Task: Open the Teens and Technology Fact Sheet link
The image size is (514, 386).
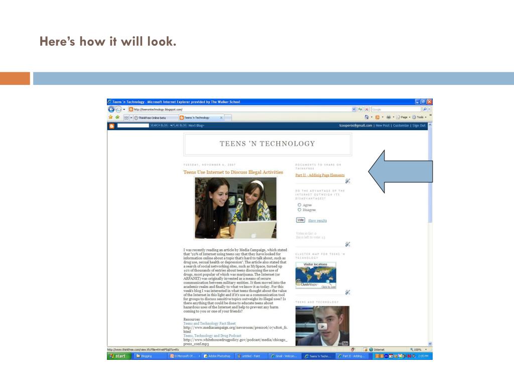Action: (x=209, y=324)
